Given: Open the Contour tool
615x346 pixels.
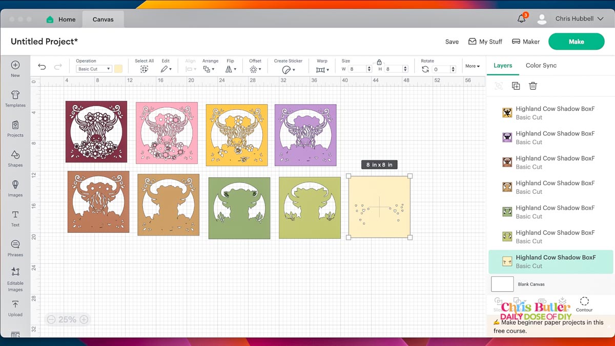Looking at the screenshot, I should click(584, 304).
